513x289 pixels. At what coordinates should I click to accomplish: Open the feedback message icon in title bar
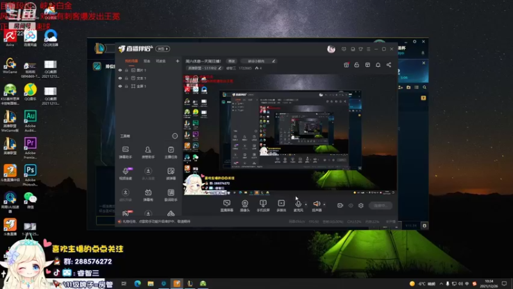point(344,49)
